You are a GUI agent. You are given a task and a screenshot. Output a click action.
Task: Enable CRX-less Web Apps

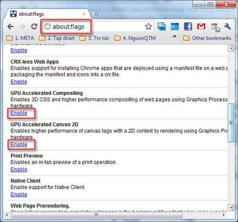pyautogui.click(x=19, y=82)
